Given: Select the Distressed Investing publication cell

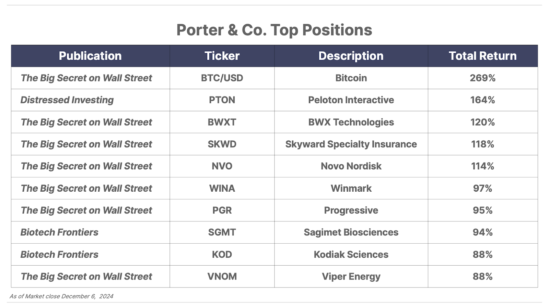Looking at the screenshot, I should point(91,100).
